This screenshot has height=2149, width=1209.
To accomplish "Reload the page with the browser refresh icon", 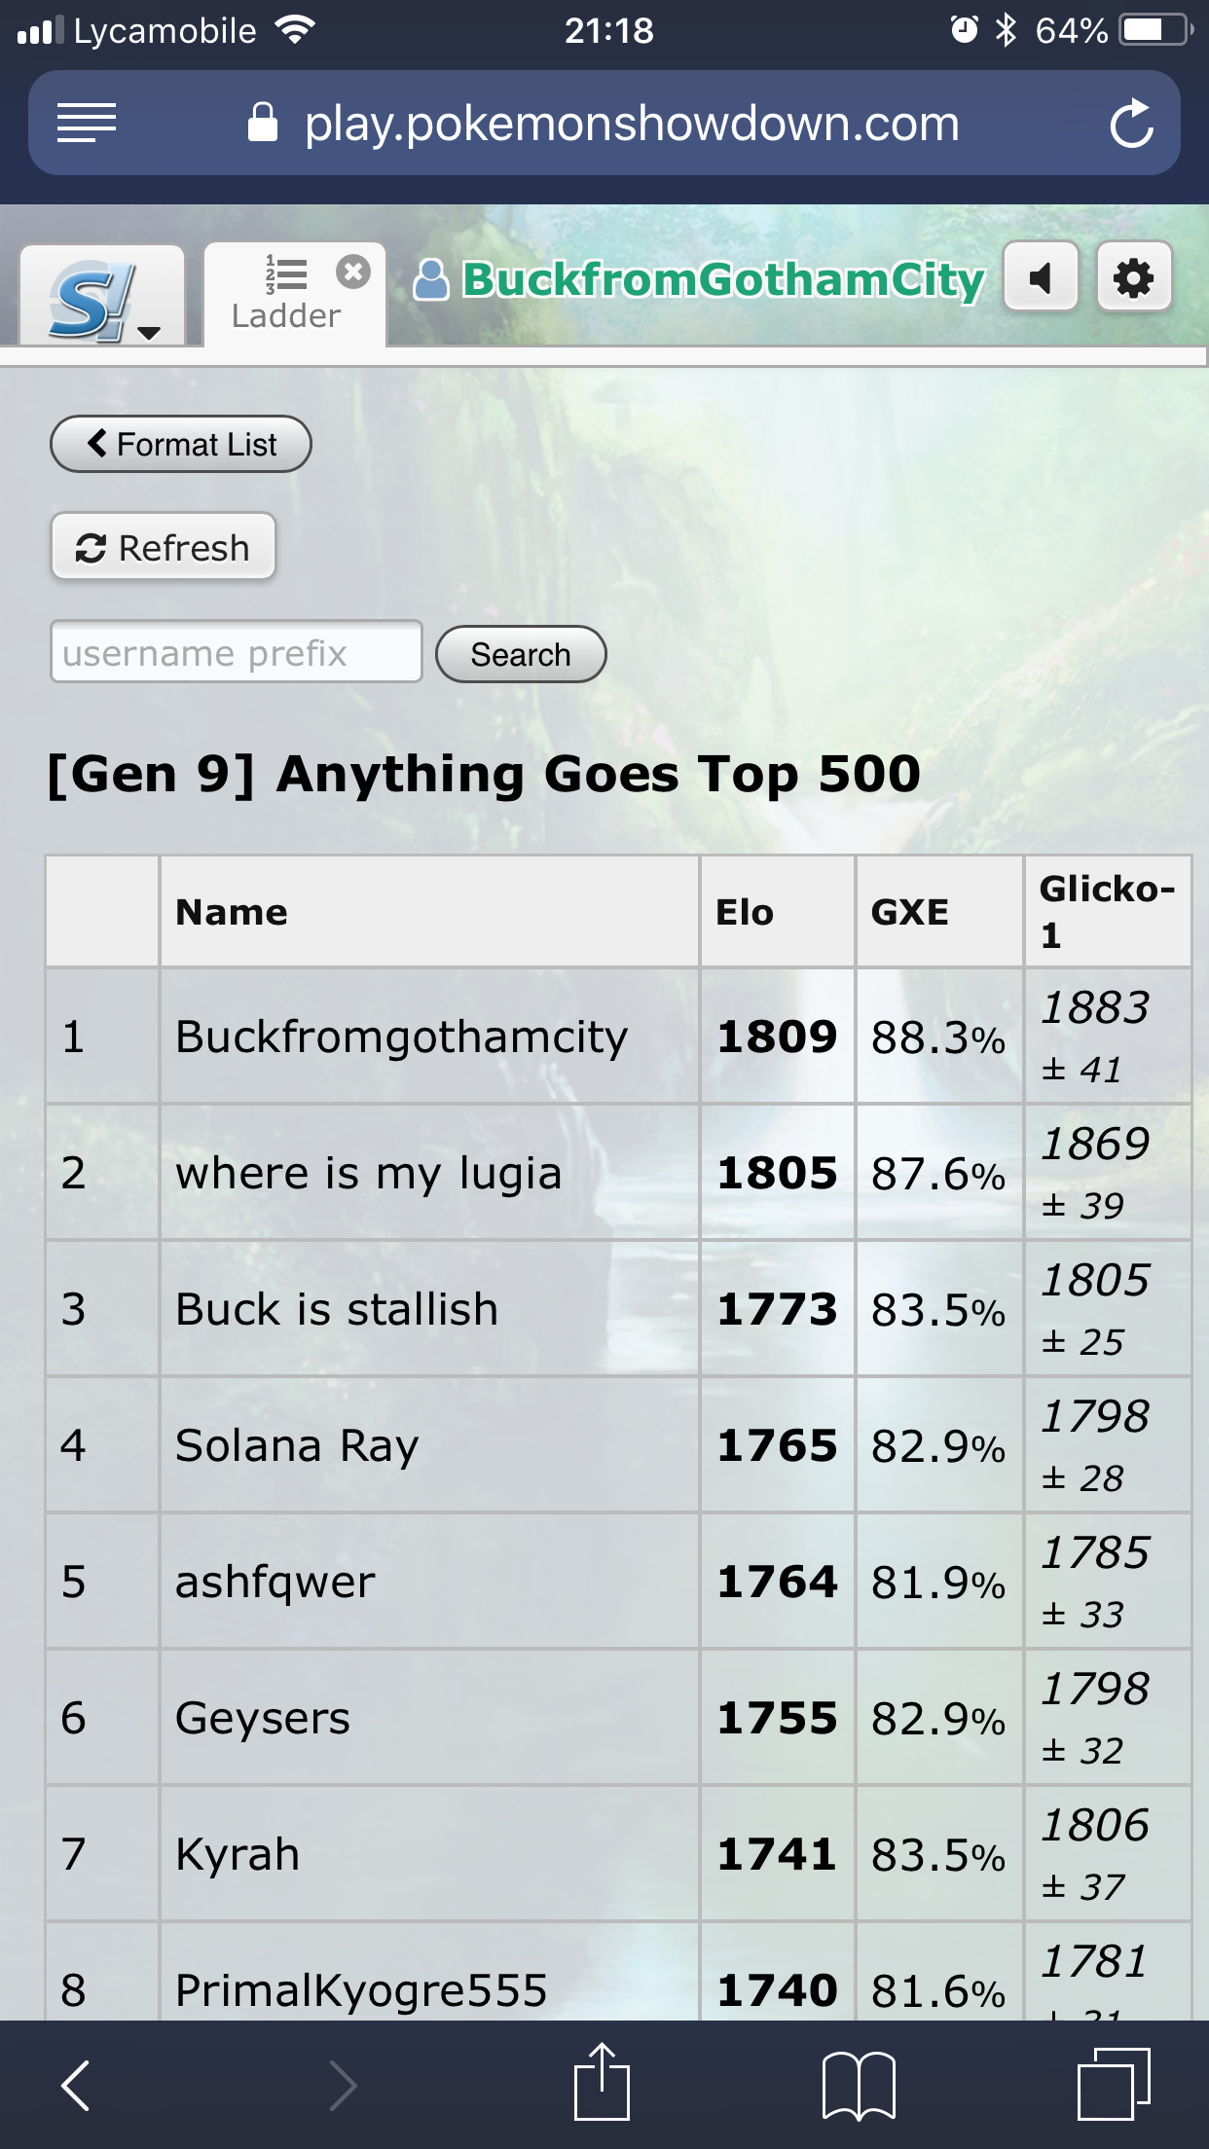I will click(1131, 124).
